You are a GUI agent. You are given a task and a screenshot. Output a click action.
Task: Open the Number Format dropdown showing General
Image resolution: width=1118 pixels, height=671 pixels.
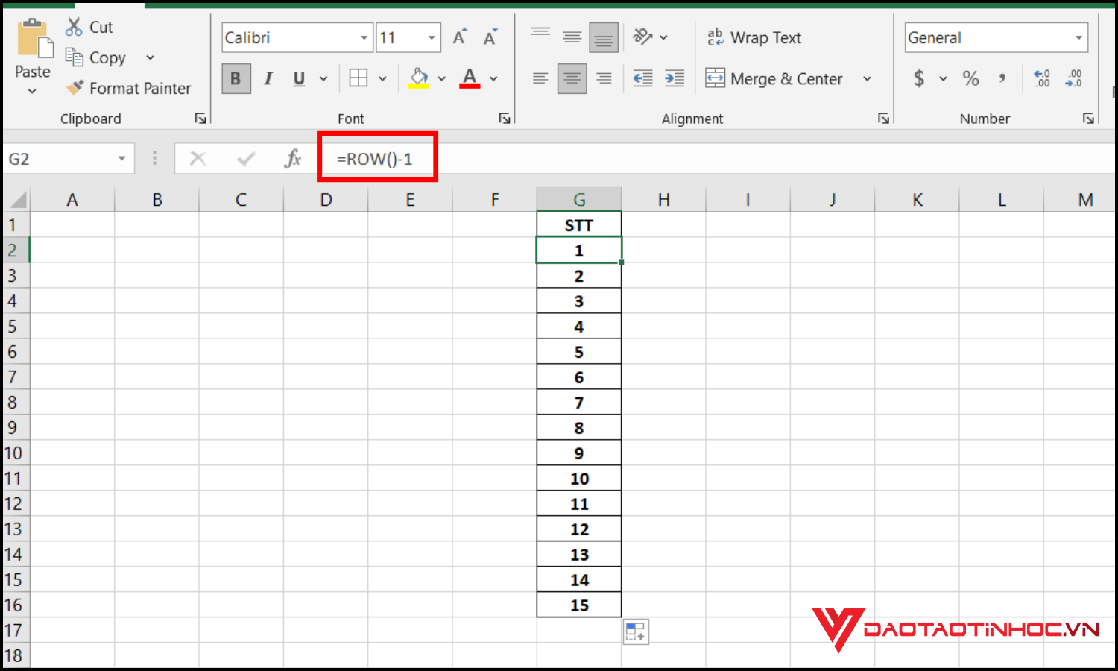coord(1078,37)
